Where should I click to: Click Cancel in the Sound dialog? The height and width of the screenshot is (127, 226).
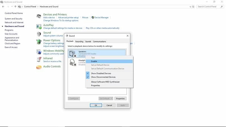109,105
